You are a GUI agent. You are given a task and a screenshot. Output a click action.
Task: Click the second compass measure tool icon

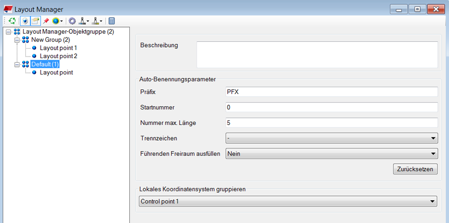96,21
